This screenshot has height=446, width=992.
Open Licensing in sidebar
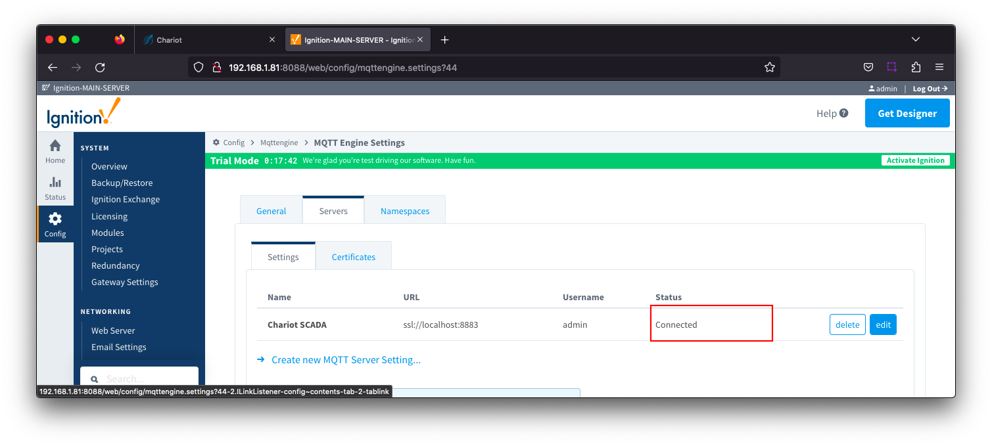109,216
